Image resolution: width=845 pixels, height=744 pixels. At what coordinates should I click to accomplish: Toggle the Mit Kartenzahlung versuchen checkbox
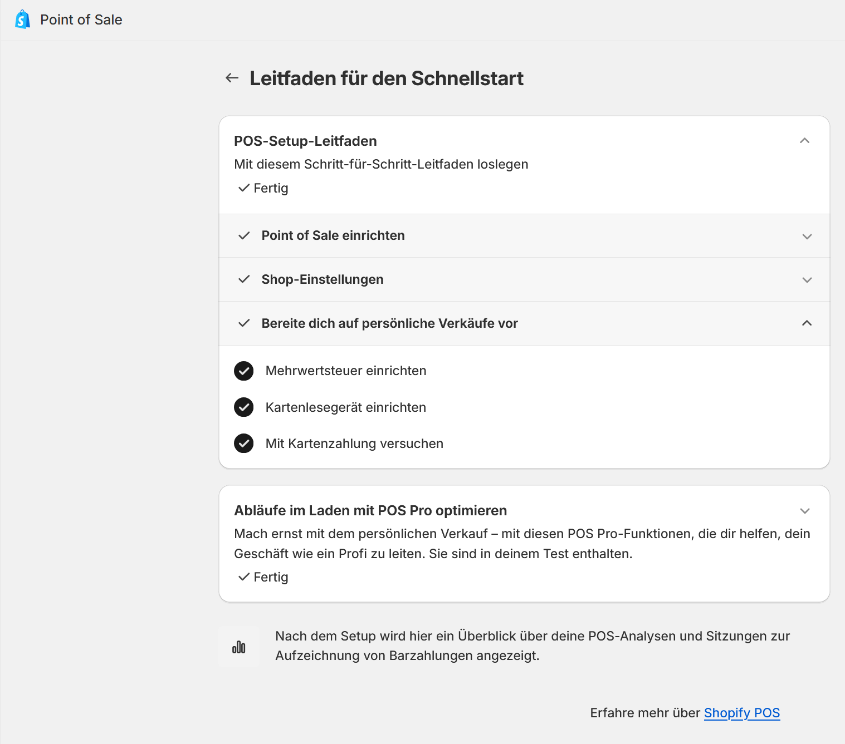click(244, 444)
